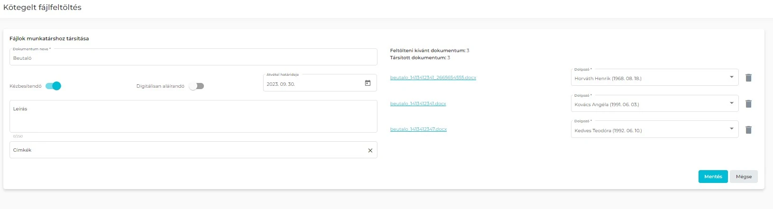Enable the Digitálisan aláírandó switch
Image resolution: width=773 pixels, height=209 pixels.
tap(196, 86)
